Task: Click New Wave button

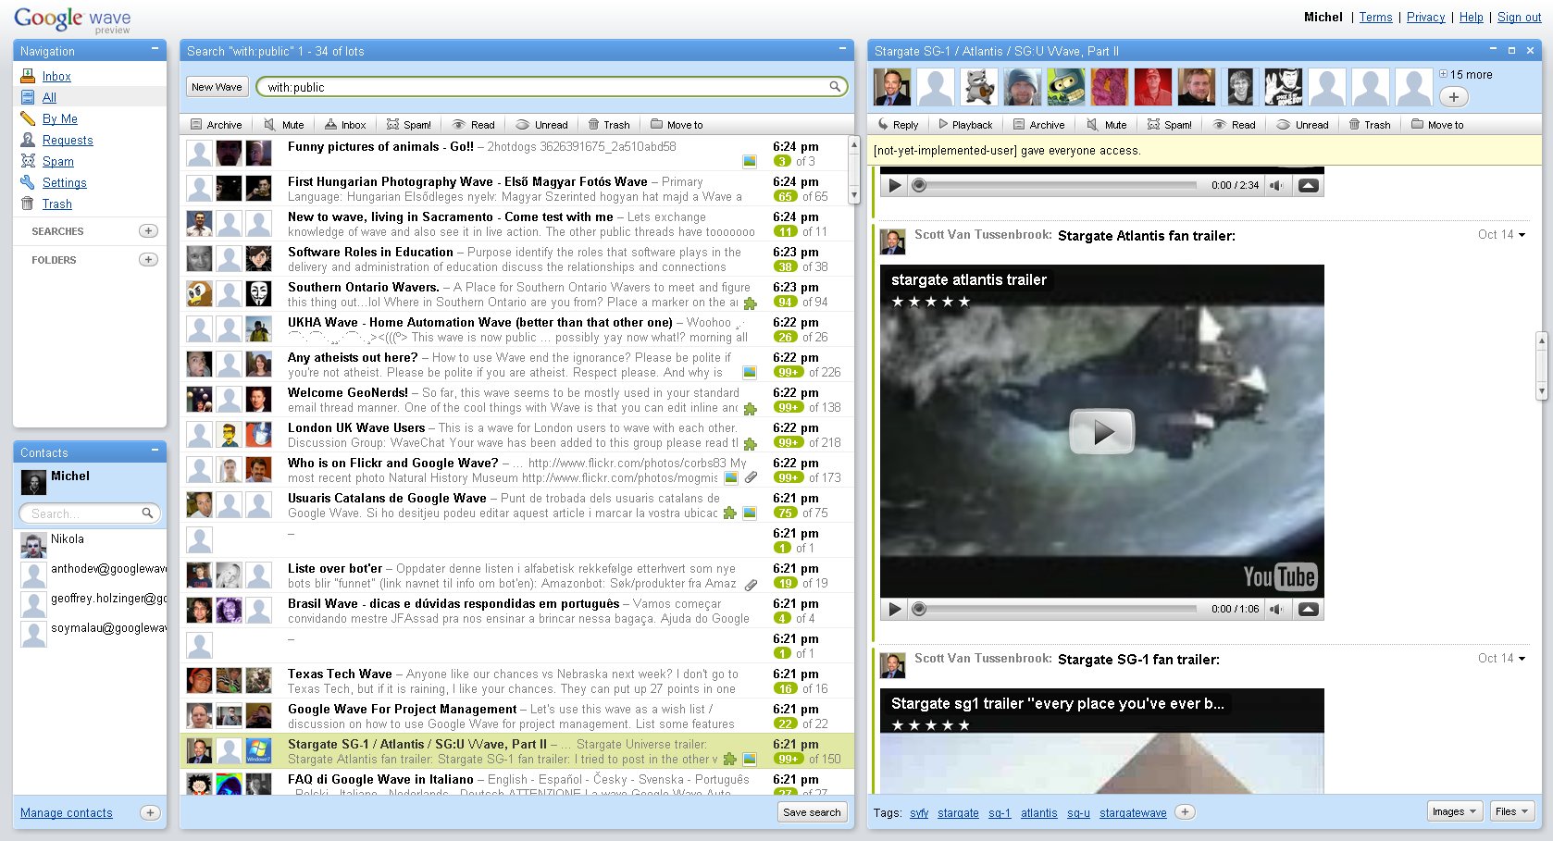Action: pyautogui.click(x=217, y=87)
